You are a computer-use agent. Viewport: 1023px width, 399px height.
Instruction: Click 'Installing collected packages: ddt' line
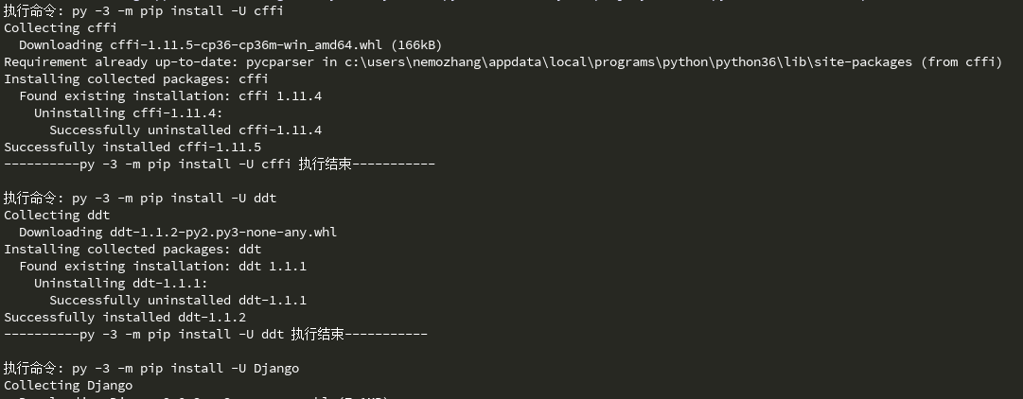(132, 249)
